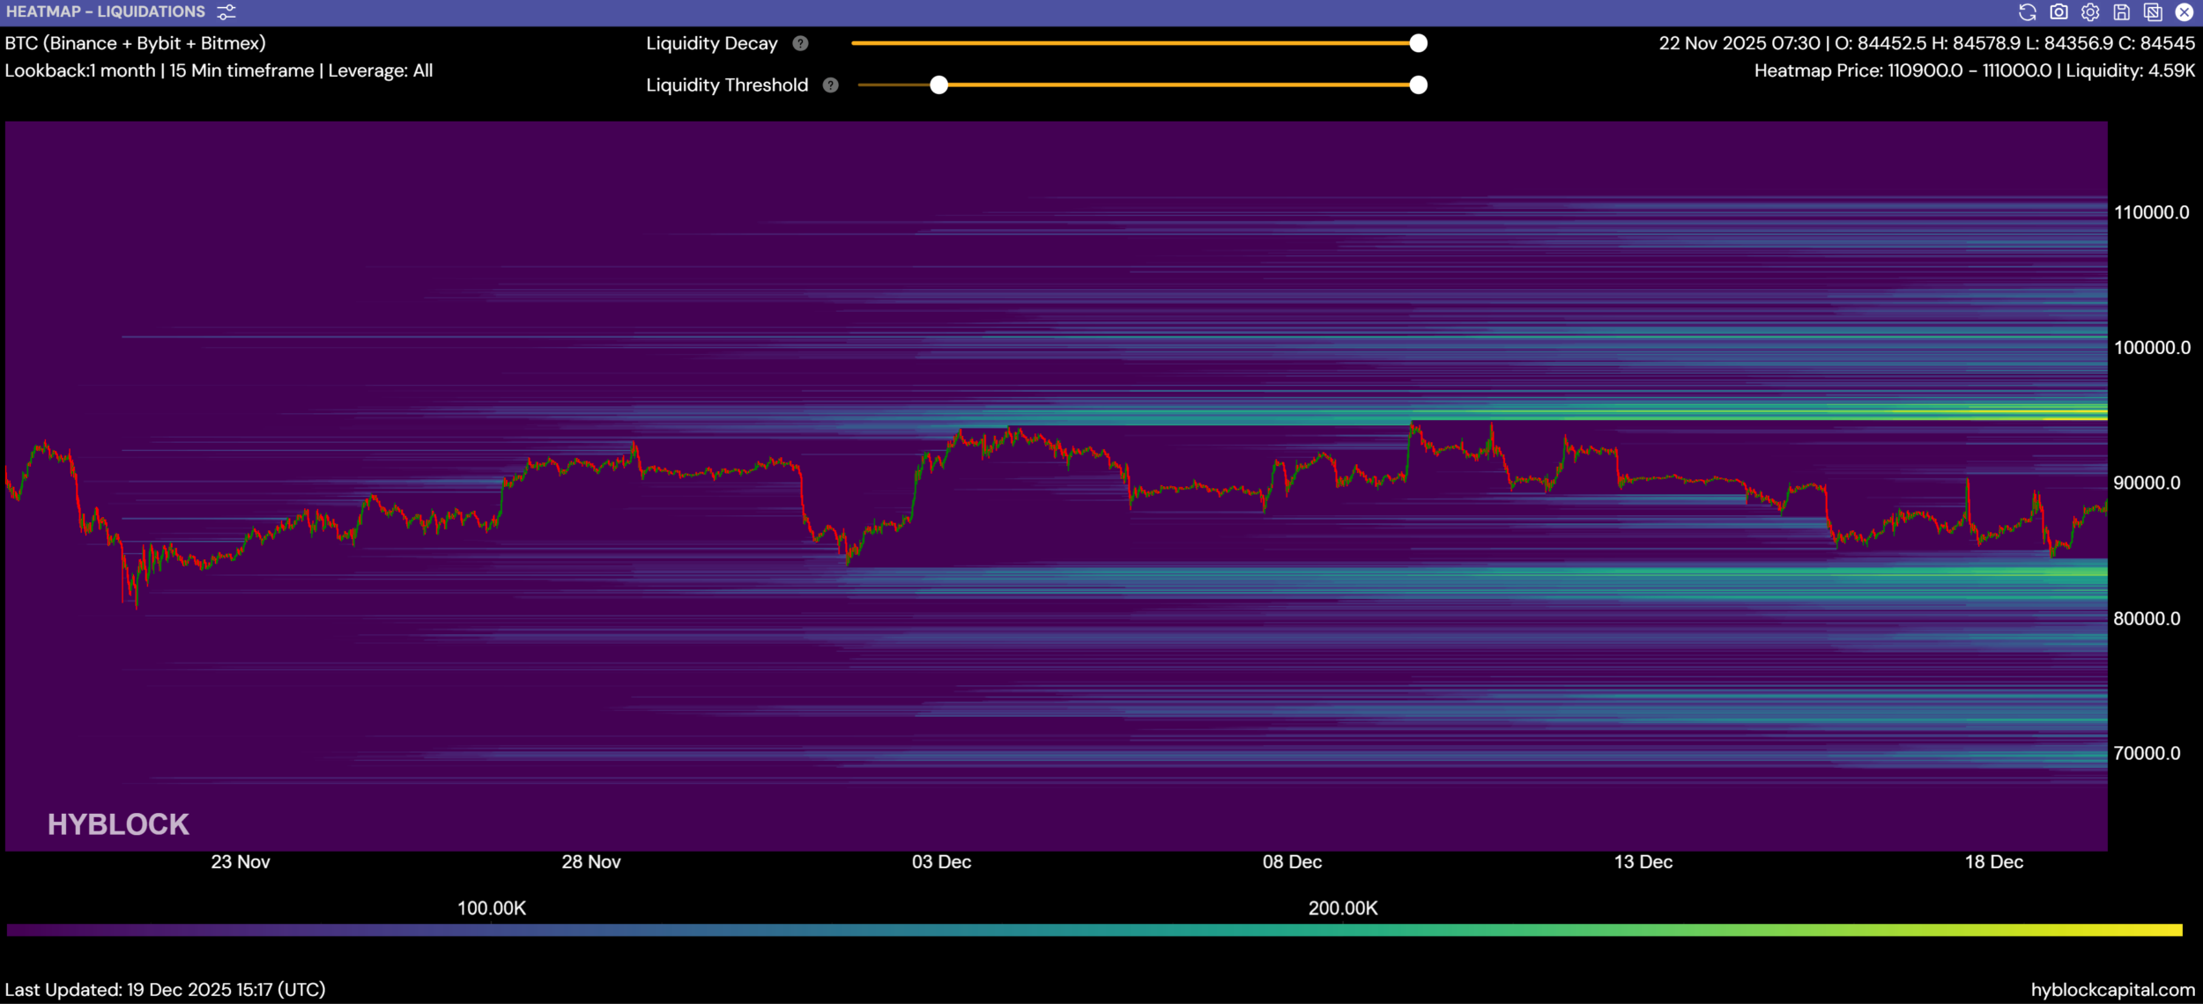
Task: Click the 03 Dec date axis label
Action: [x=941, y=862]
